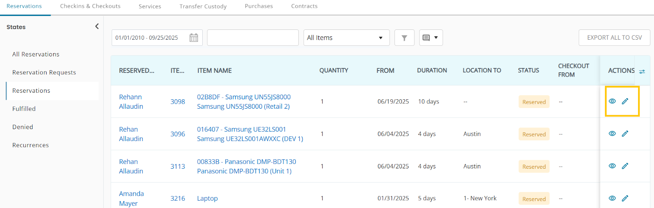654x208 pixels.
Task: Click the column settings icon beside Actions
Action: (642, 71)
